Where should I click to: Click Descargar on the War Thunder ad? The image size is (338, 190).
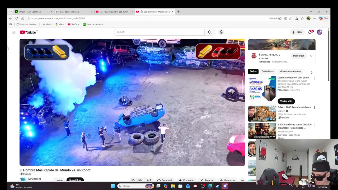298,56
